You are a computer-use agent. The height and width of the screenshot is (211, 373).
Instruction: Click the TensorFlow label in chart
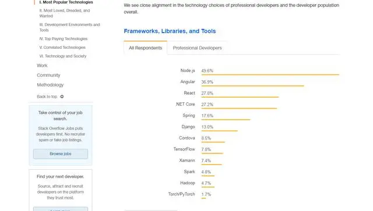pyautogui.click(x=184, y=149)
